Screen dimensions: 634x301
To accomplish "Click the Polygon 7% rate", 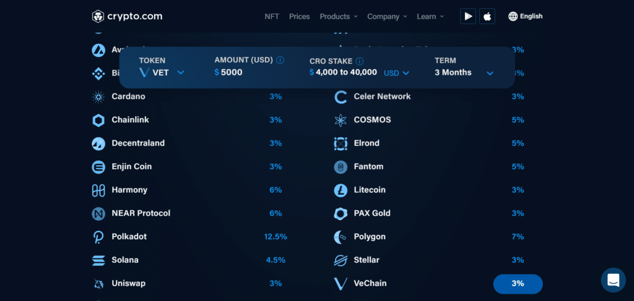I will pos(518,237).
